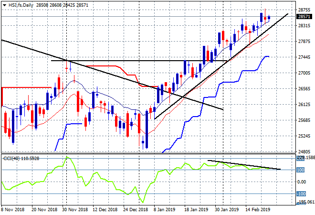The height and width of the screenshot is (215, 315).
Task: Select the black CCI divergence trendline
Action: pyautogui.click(x=244, y=165)
